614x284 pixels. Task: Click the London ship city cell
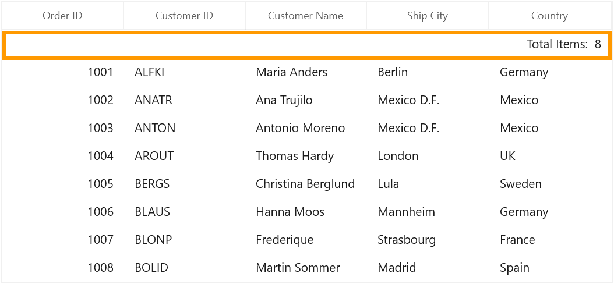(428, 156)
